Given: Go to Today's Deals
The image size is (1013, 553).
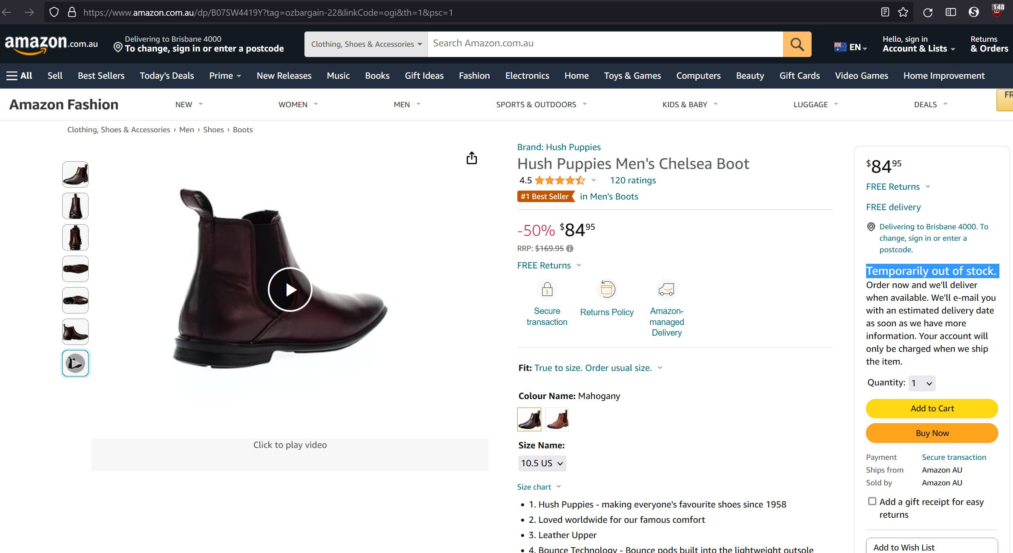Looking at the screenshot, I should 166,76.
